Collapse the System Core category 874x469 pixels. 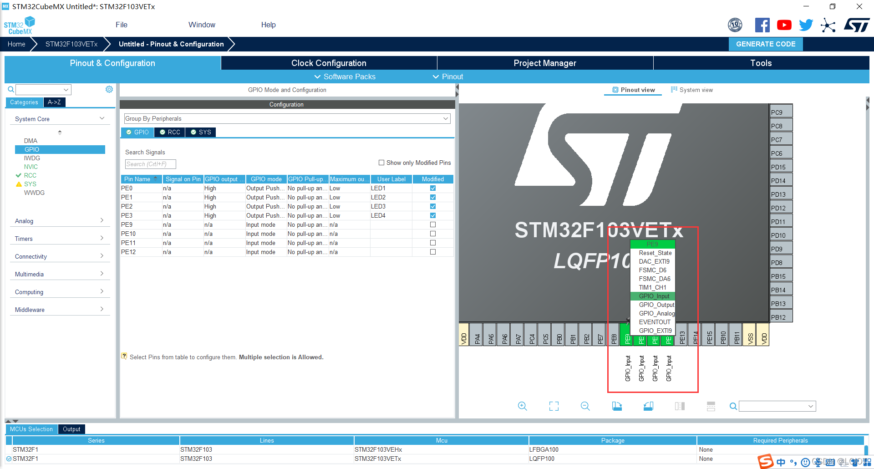pyautogui.click(x=60, y=119)
